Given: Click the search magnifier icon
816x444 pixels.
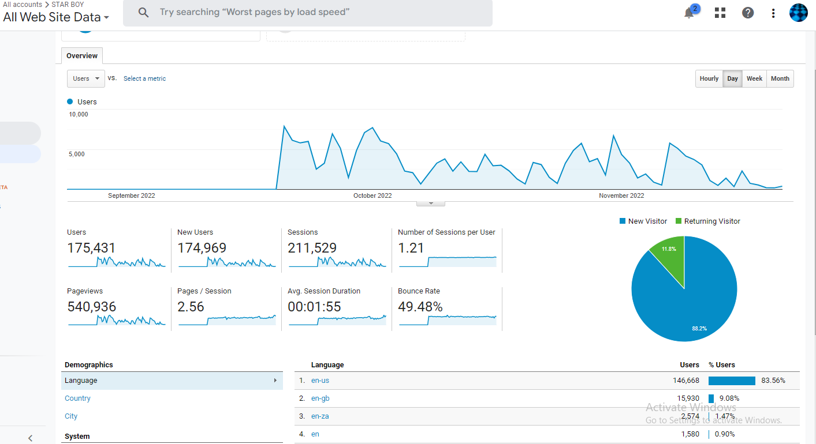Looking at the screenshot, I should (144, 13).
